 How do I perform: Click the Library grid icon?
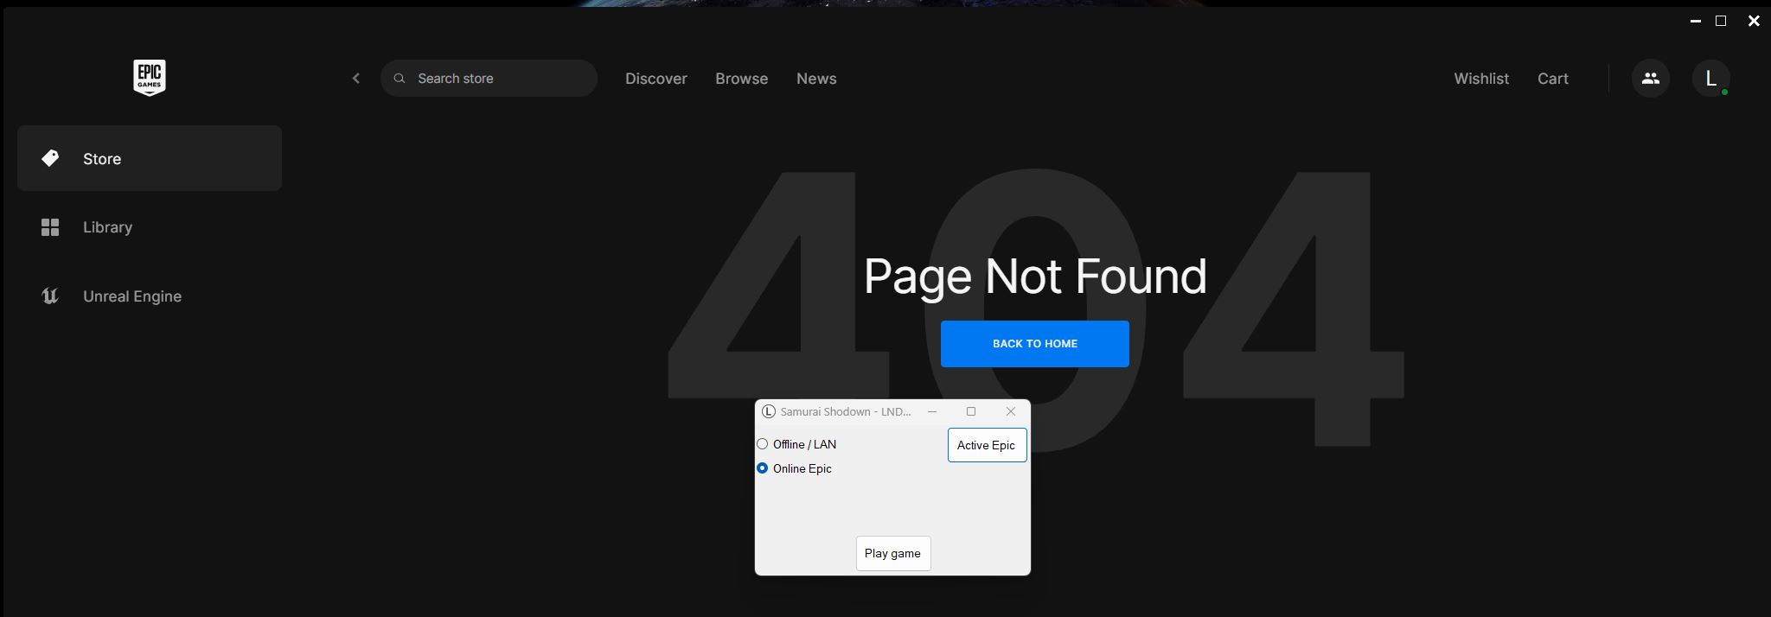point(50,227)
